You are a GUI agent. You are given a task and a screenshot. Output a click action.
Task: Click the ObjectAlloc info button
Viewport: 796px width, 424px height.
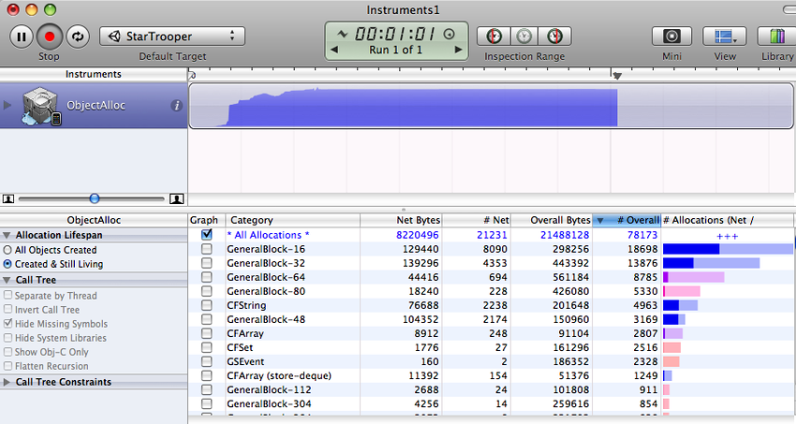[x=176, y=106]
